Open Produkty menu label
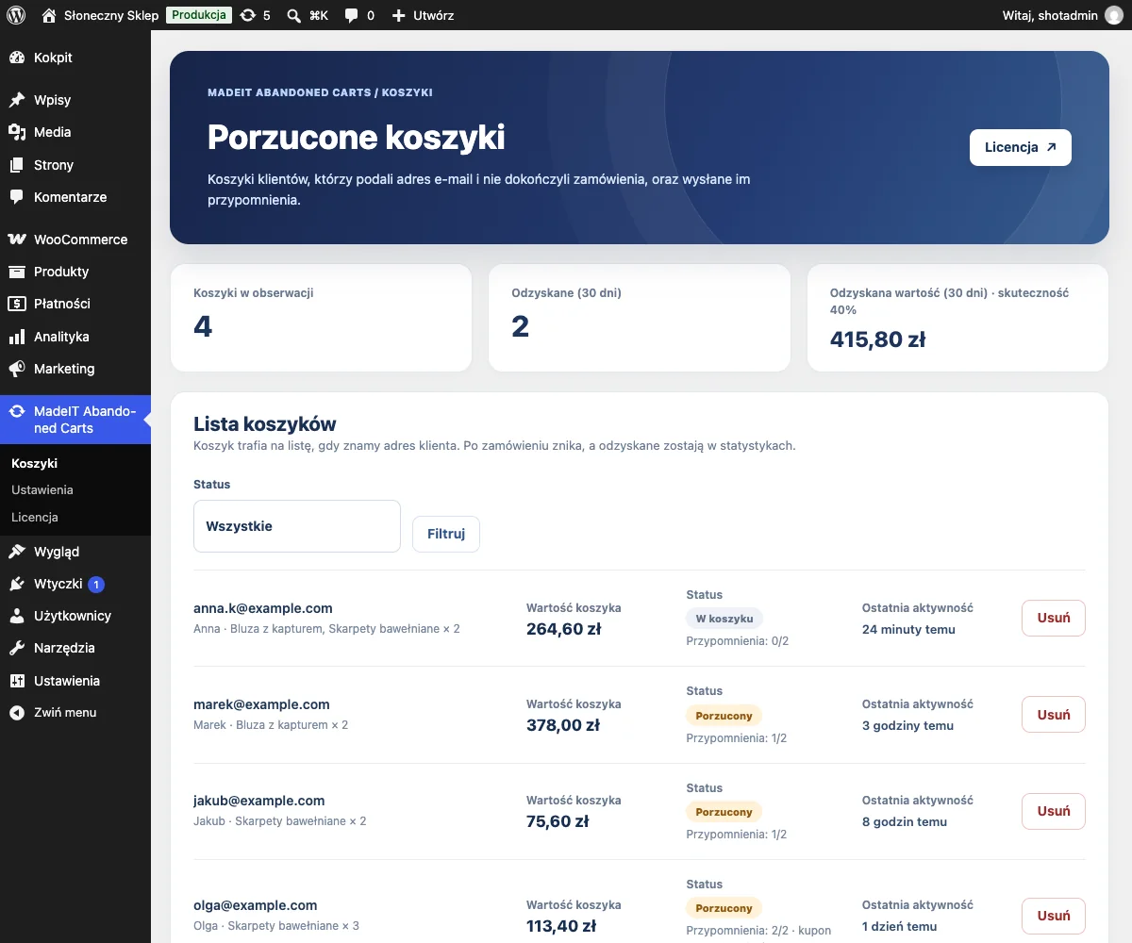 (x=61, y=272)
